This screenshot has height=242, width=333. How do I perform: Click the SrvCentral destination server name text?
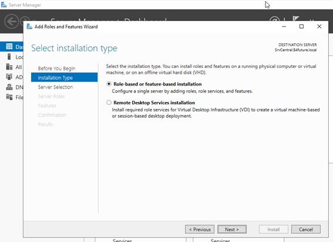(x=295, y=50)
